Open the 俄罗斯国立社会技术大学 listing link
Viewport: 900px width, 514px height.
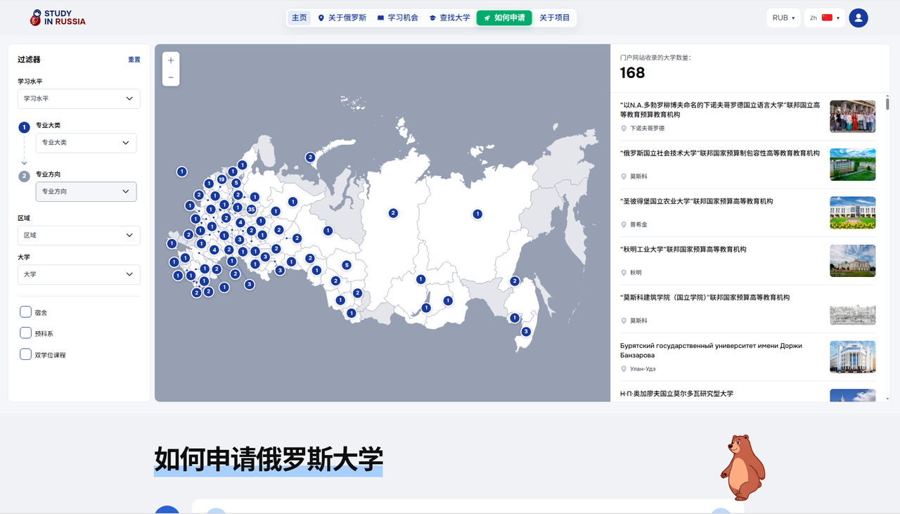(720, 153)
